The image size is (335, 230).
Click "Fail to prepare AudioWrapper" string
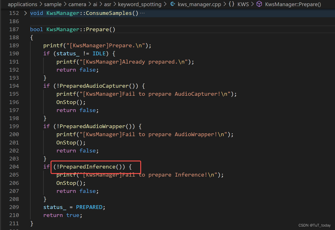coord(153,134)
